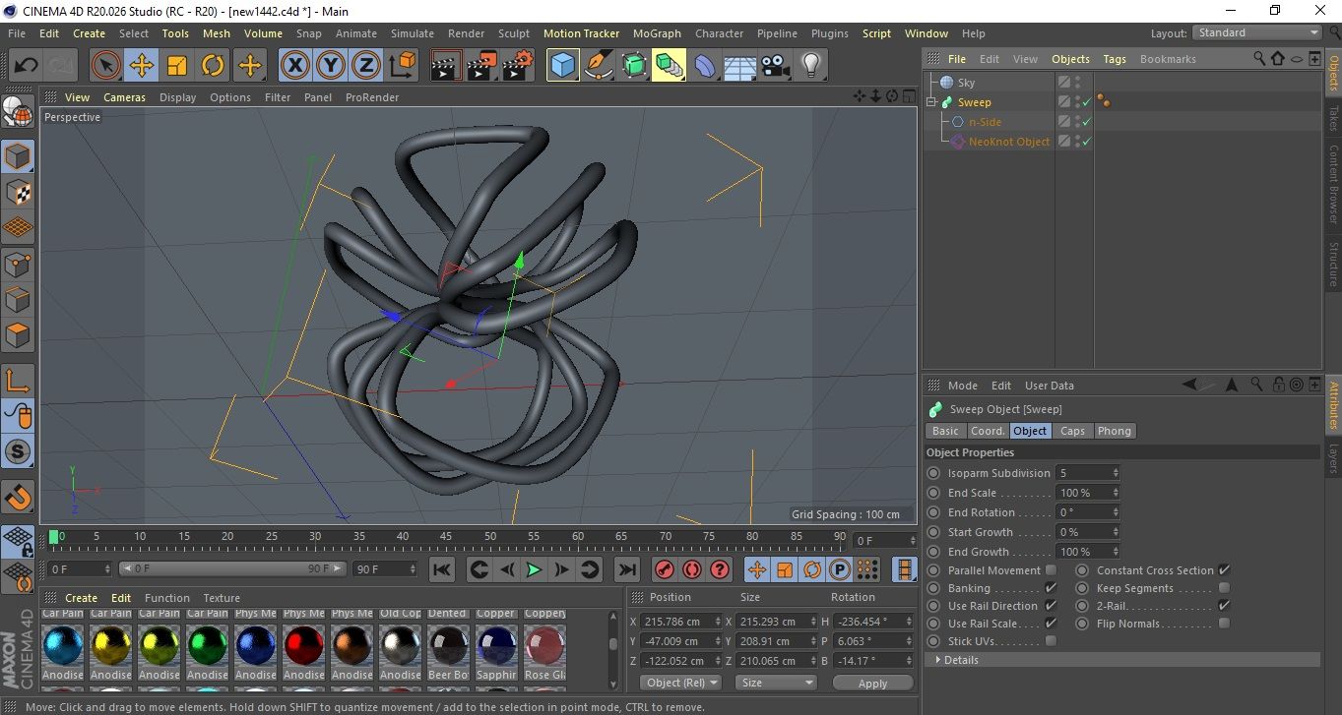Select the Move tool in the top toolbar
Image resolution: width=1342 pixels, height=715 pixels.
pyautogui.click(x=142, y=66)
